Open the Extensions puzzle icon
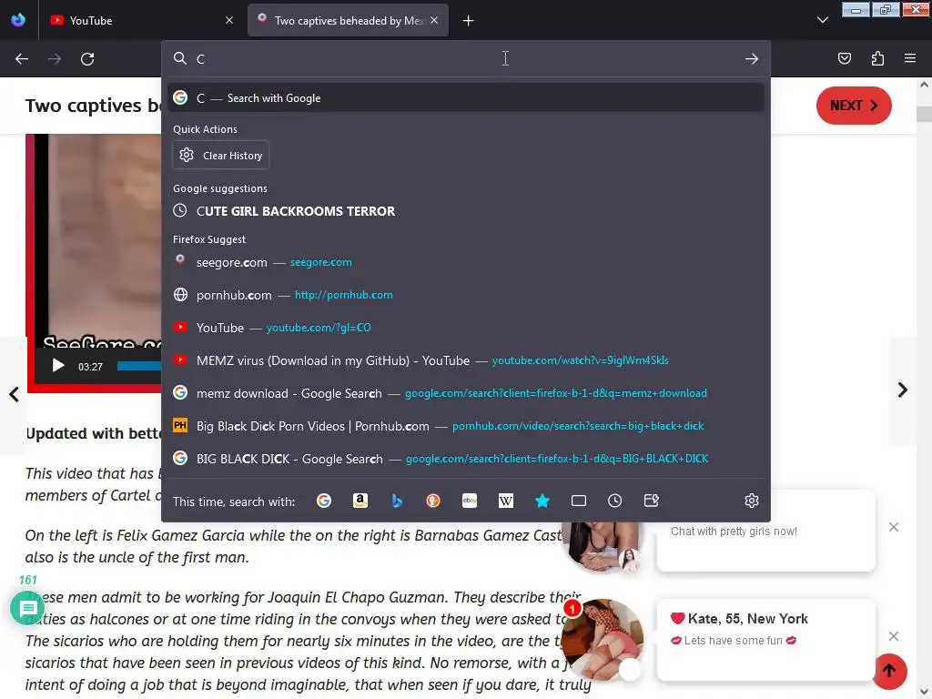The image size is (932, 699). pyautogui.click(x=877, y=58)
